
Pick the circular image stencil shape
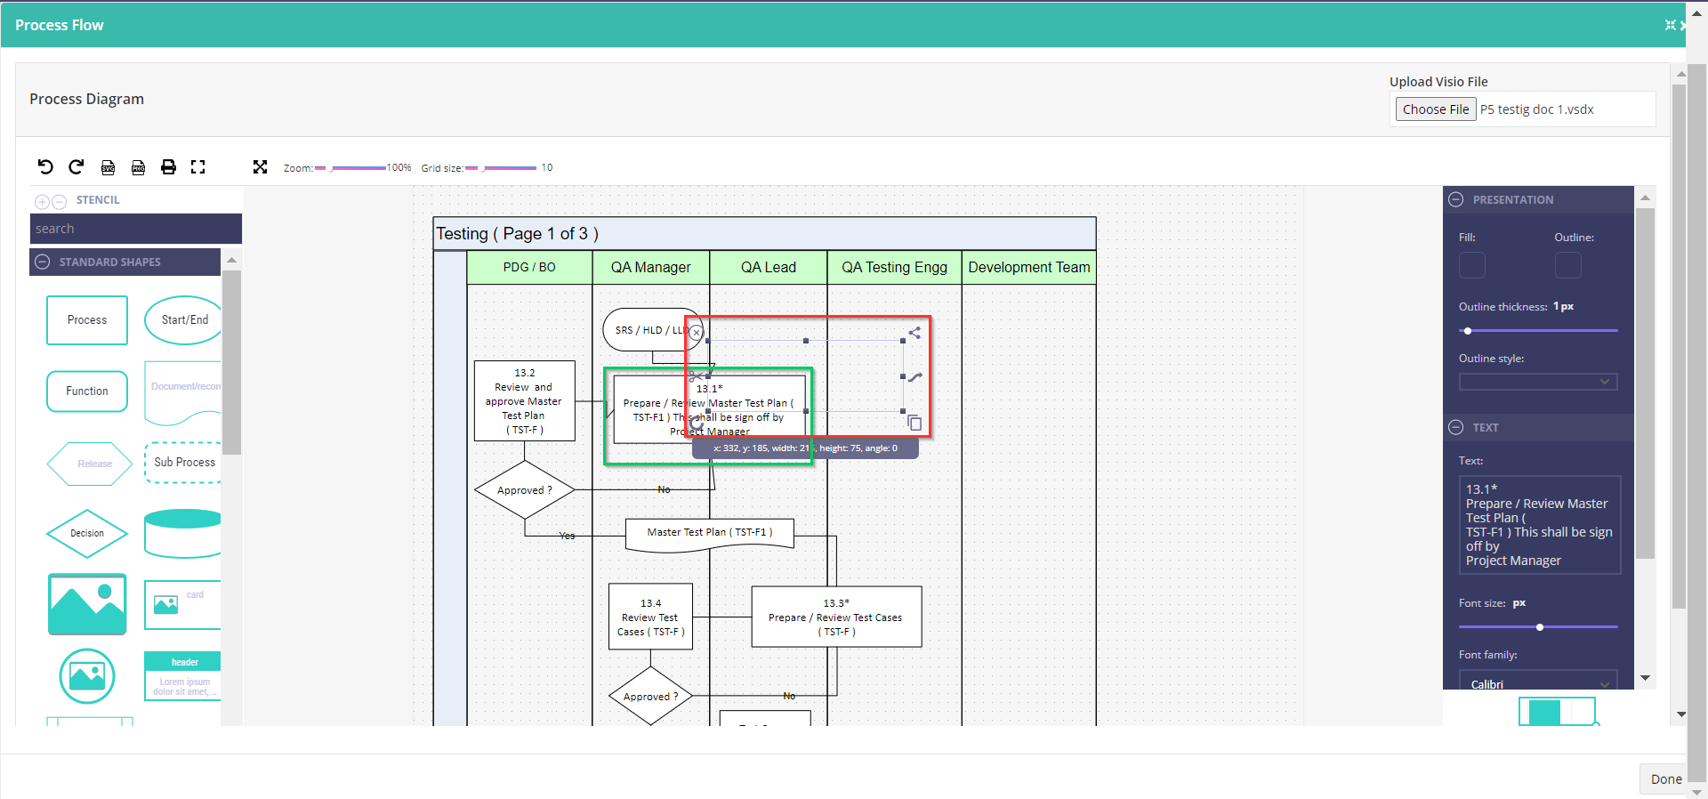point(87,676)
